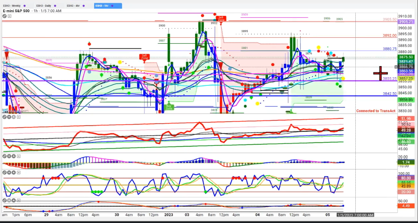Maximize the histogram indicator panel
418x223 pixels.
click(18, 156)
